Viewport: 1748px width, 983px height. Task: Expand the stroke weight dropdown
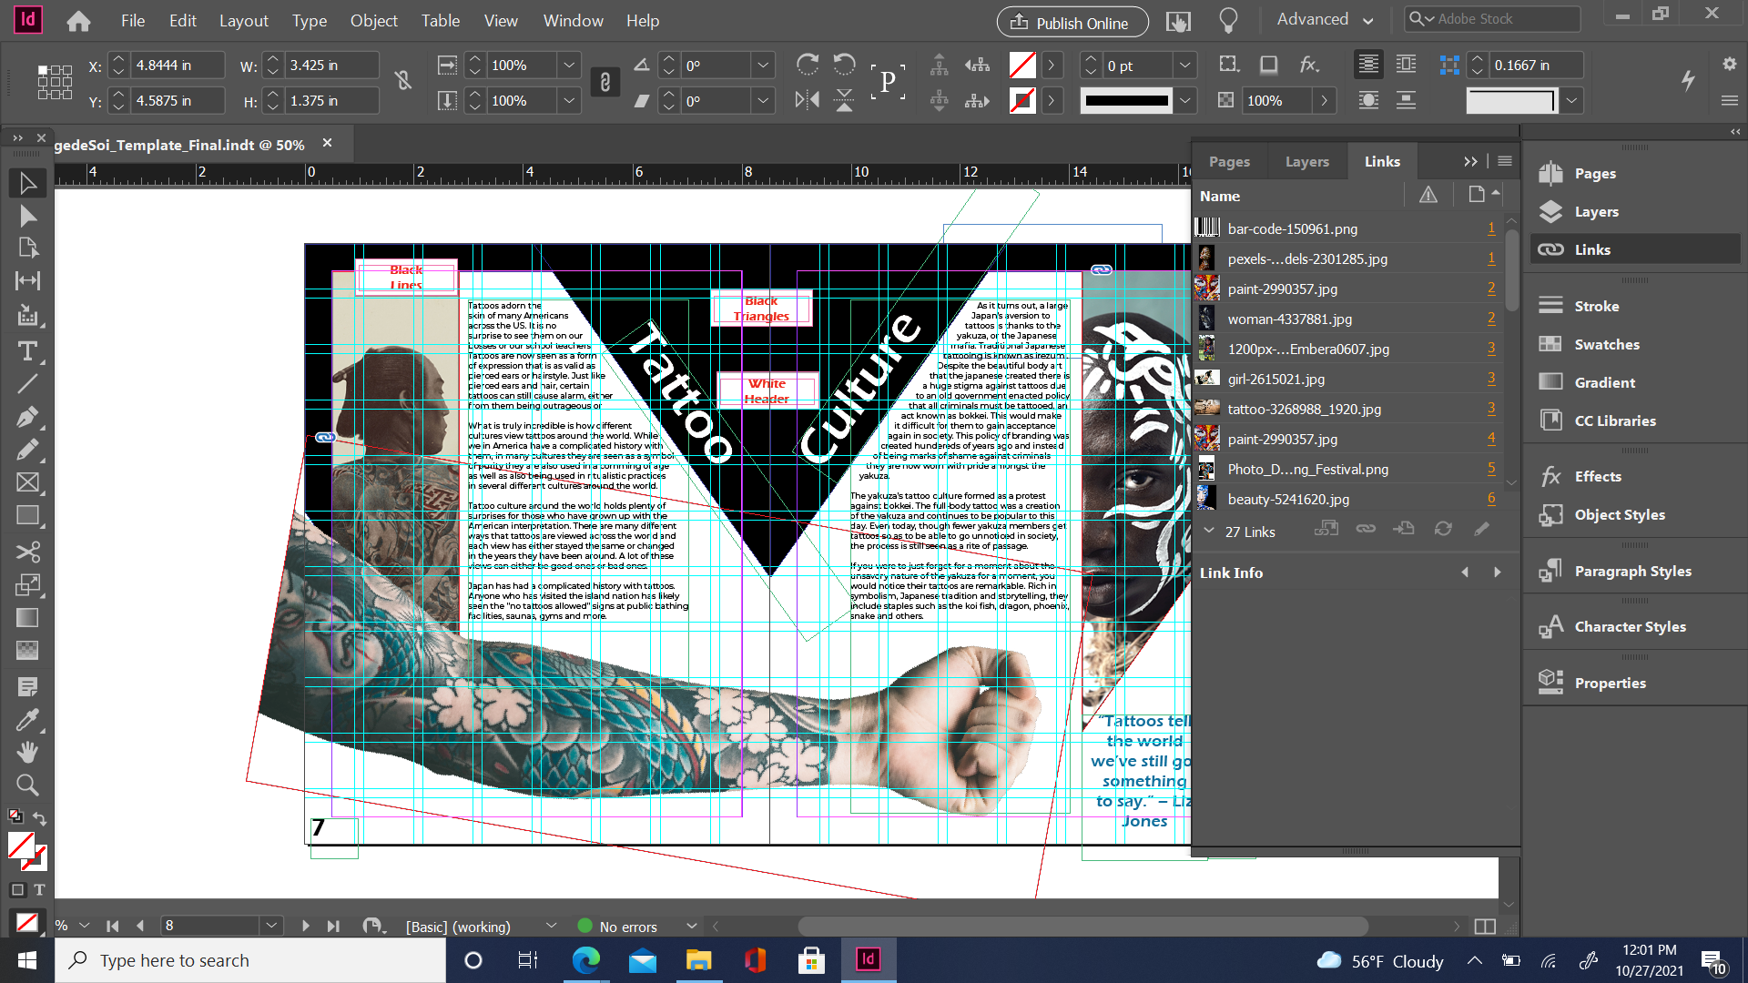click(1184, 66)
